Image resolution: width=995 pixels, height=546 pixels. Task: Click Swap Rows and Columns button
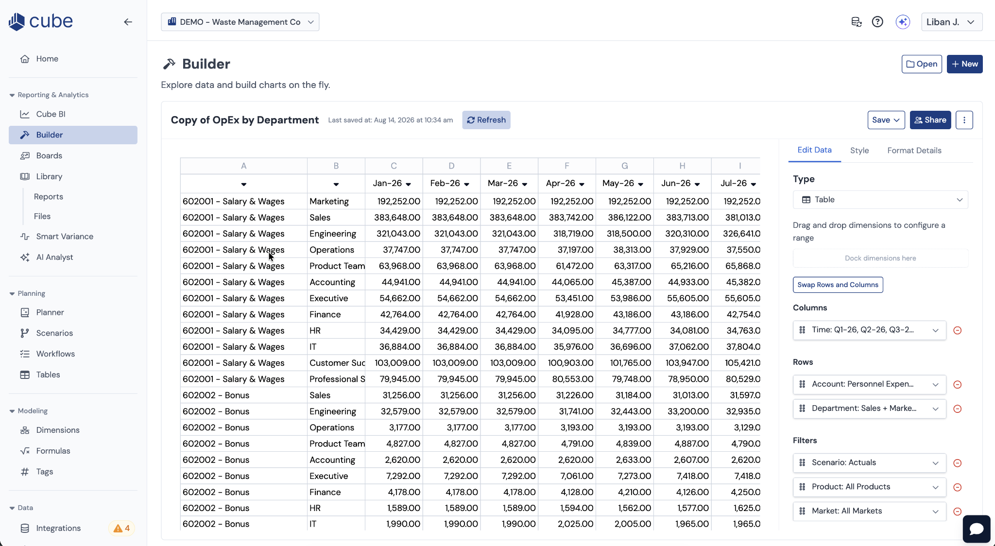[838, 285]
